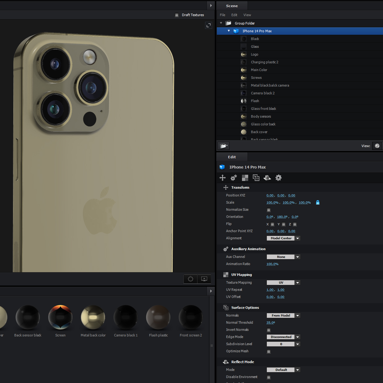Viewport: 383px width, 383px height.
Task: Select the UV Mapping checkerboard icon in Edit toolbar
Action: 245,178
